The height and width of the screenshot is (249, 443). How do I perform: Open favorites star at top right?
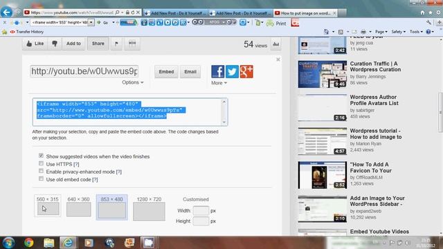pyautogui.click(x=431, y=12)
